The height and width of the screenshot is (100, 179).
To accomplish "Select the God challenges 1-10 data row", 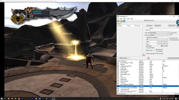I will [x=148, y=63].
